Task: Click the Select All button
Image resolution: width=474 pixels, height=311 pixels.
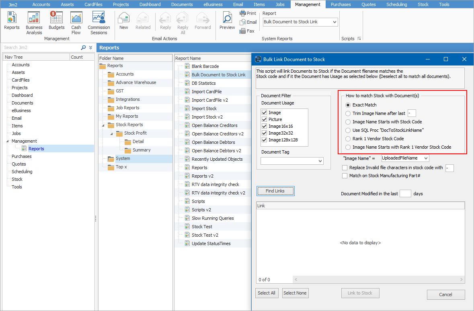Action: [x=267, y=293]
